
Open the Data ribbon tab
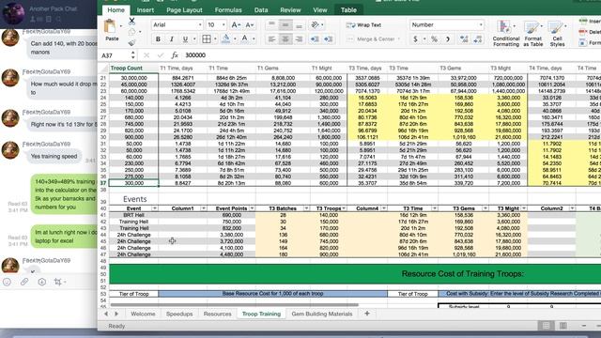[261, 10]
